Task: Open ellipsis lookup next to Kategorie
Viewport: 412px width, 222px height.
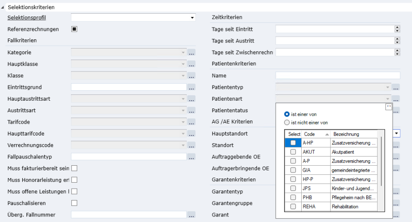Action: tap(191, 53)
